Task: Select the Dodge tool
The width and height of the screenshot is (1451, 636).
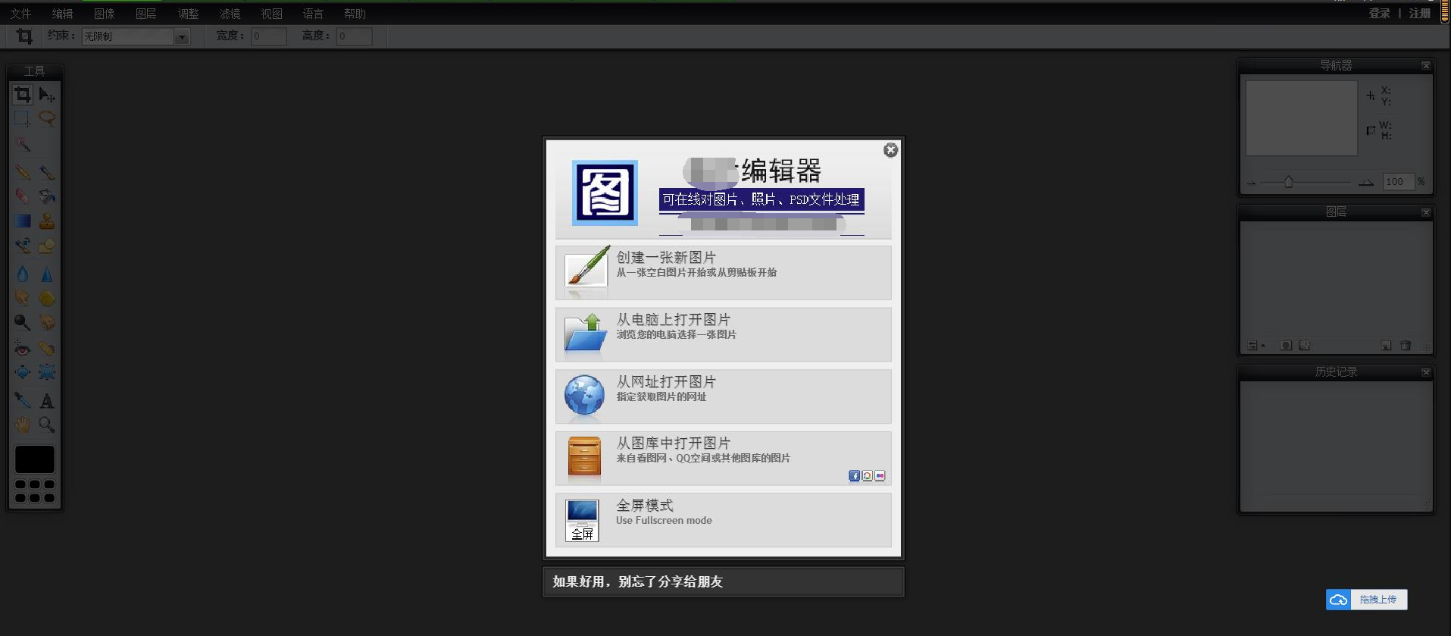Action: pos(23,322)
